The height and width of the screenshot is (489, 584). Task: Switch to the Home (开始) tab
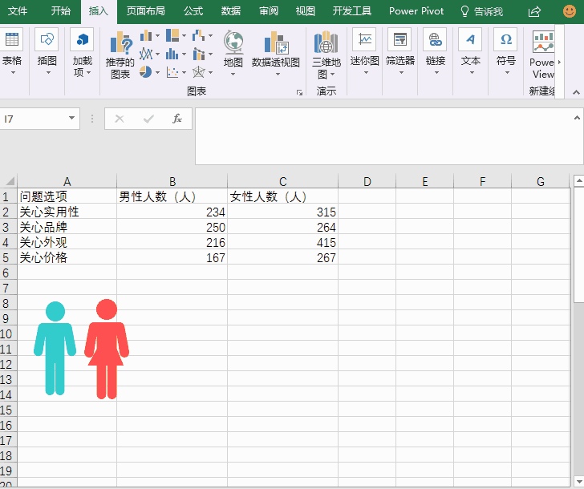[x=61, y=11]
